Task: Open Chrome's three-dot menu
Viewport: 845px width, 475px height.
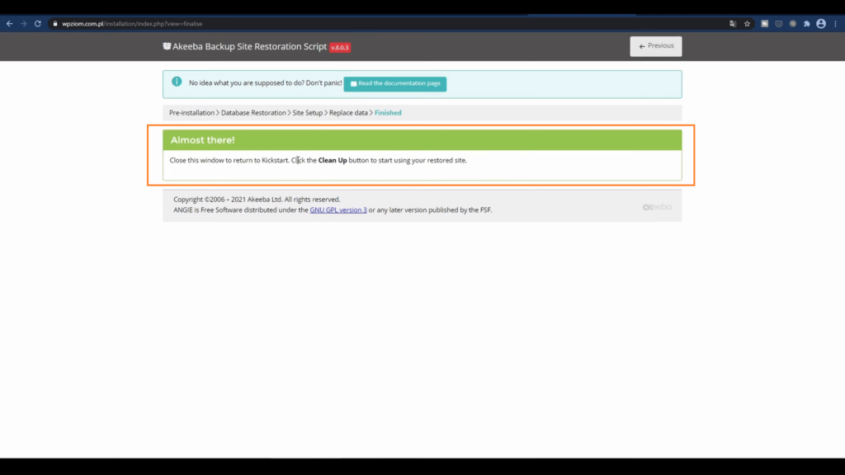Action: [835, 24]
